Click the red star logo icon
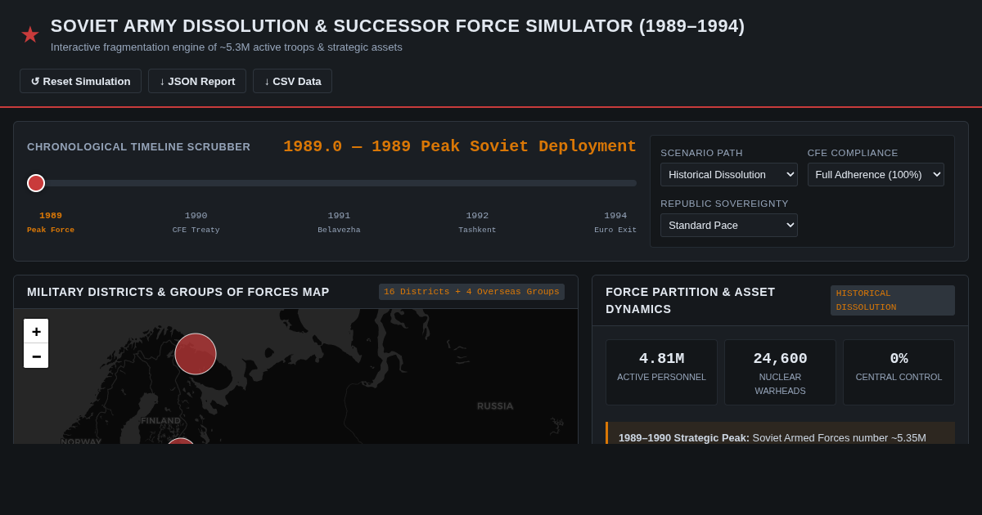This screenshot has width=982, height=515. pyautogui.click(x=30, y=34)
